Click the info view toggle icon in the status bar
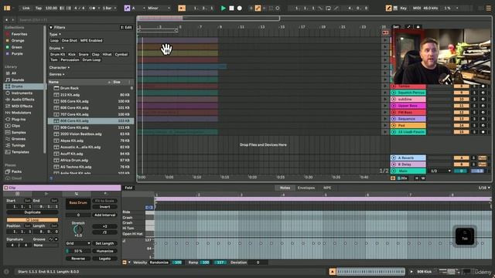This screenshot has width=495, height=278. (x=6, y=272)
